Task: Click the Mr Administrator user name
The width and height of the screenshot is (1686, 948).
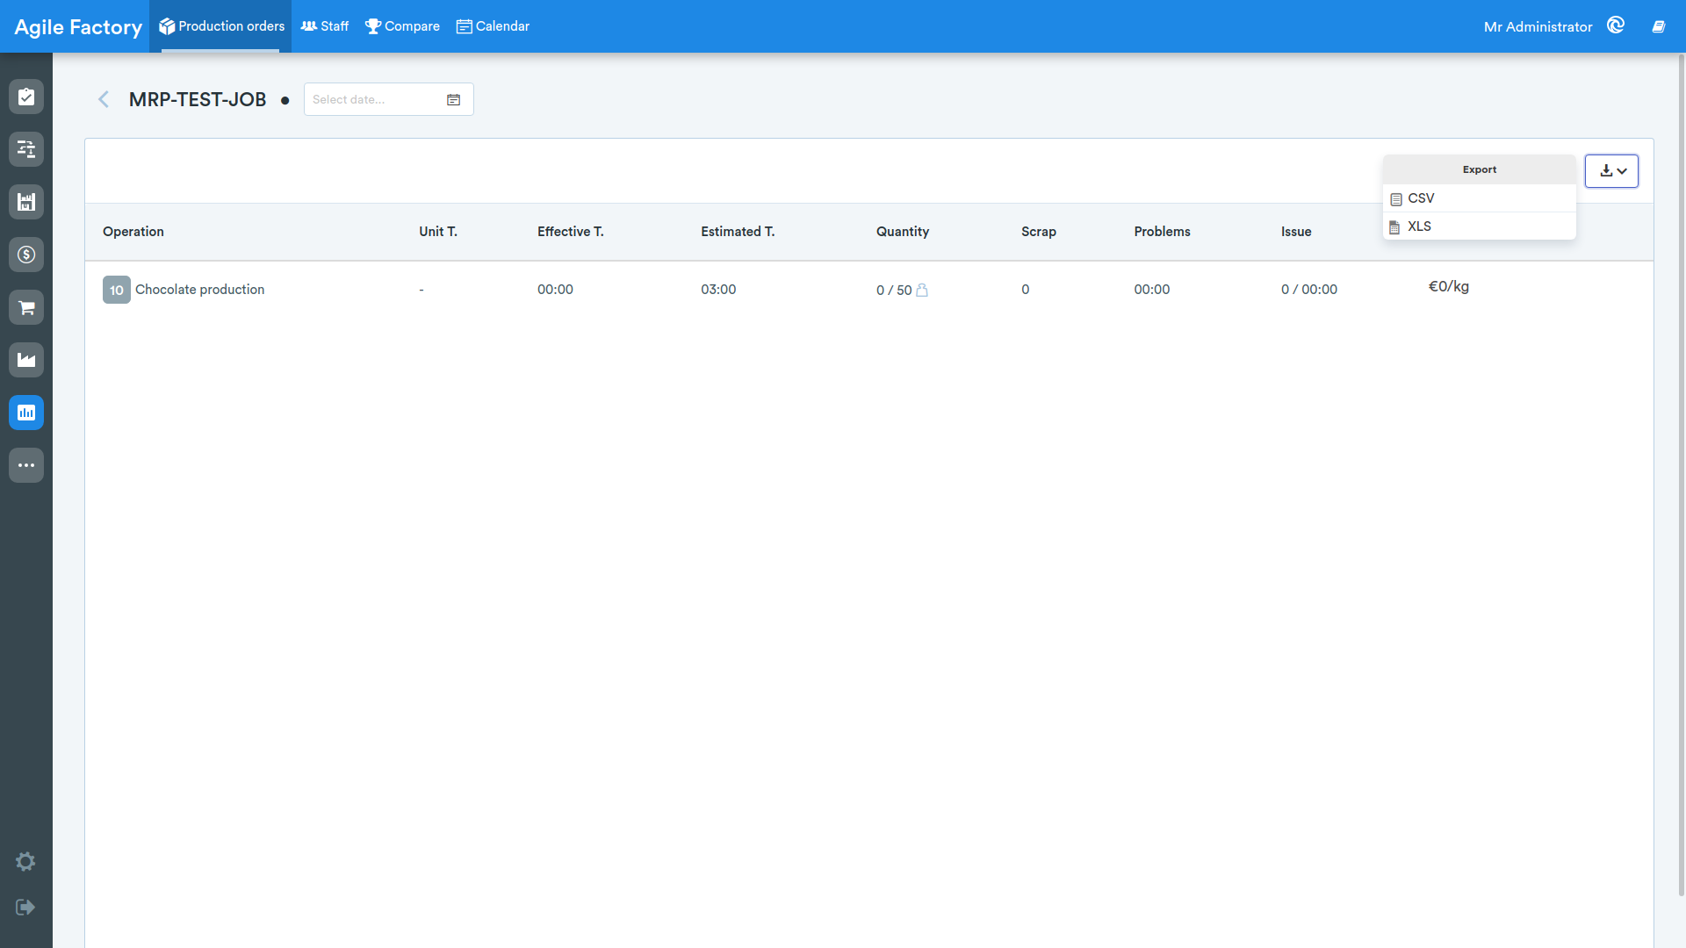Action: (1538, 27)
